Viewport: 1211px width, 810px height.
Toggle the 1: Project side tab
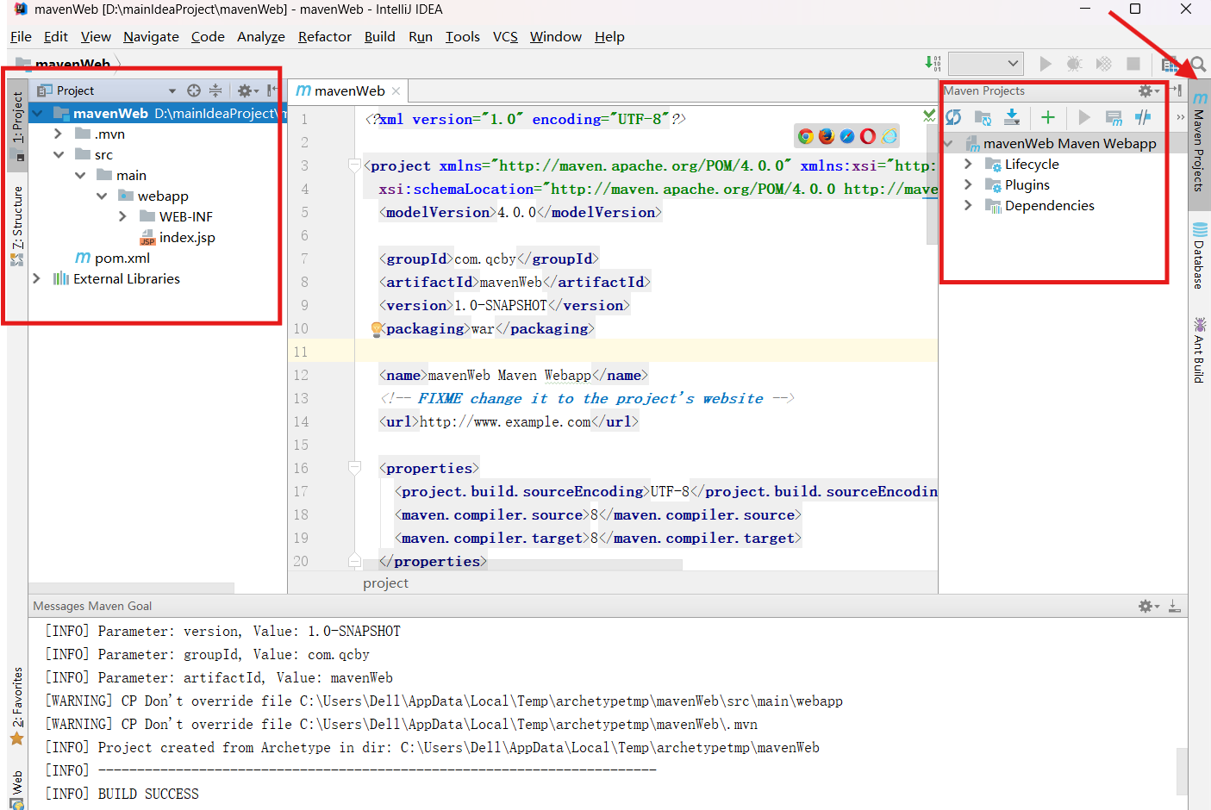coord(17,126)
